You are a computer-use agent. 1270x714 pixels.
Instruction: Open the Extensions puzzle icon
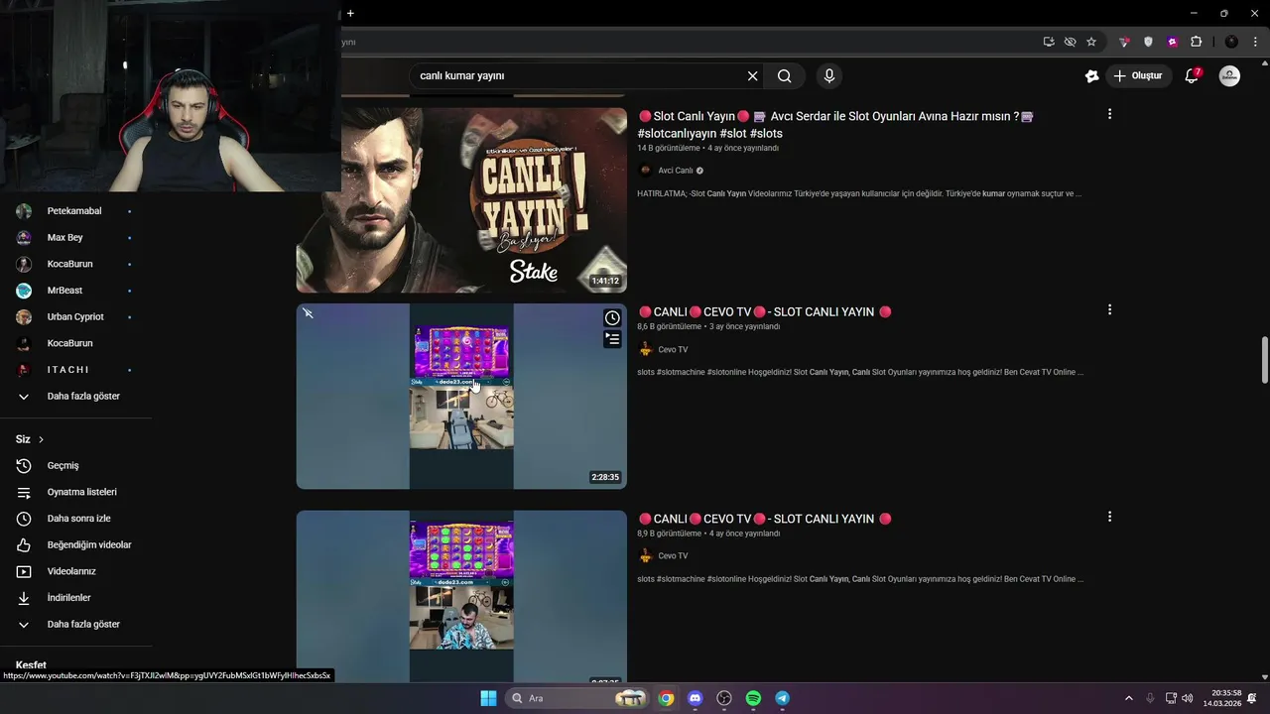[1196, 42]
